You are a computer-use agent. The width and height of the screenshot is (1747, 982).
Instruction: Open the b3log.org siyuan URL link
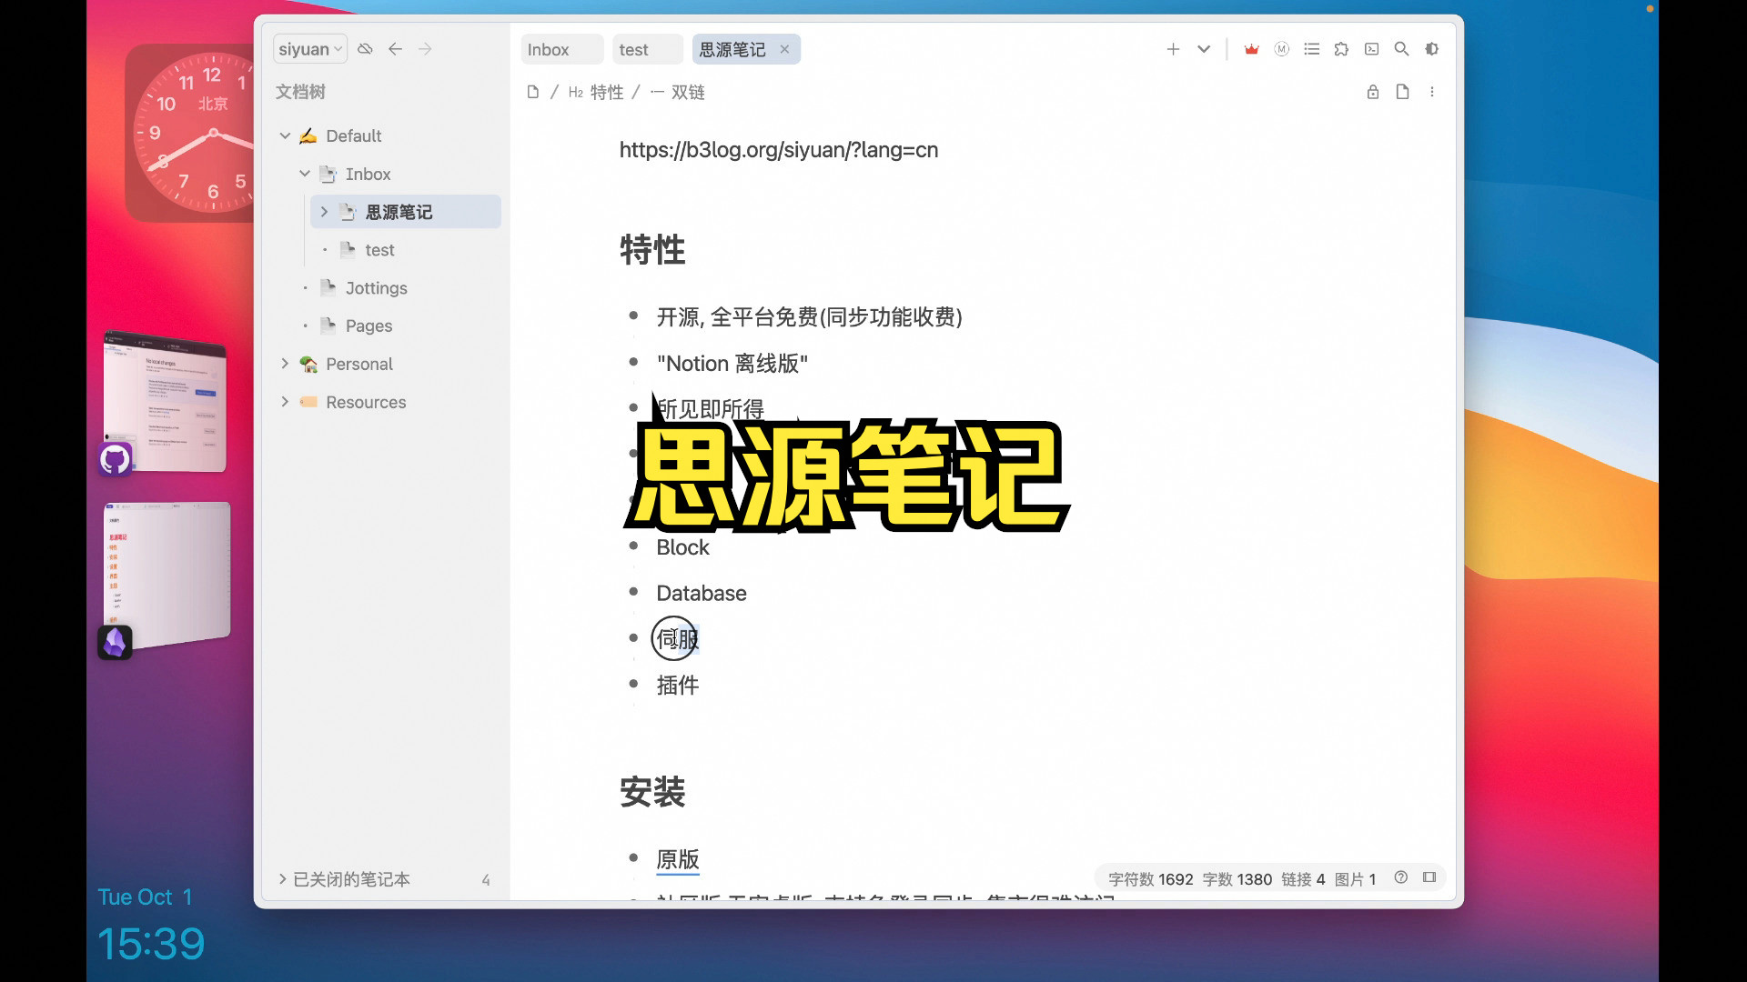[x=779, y=150]
